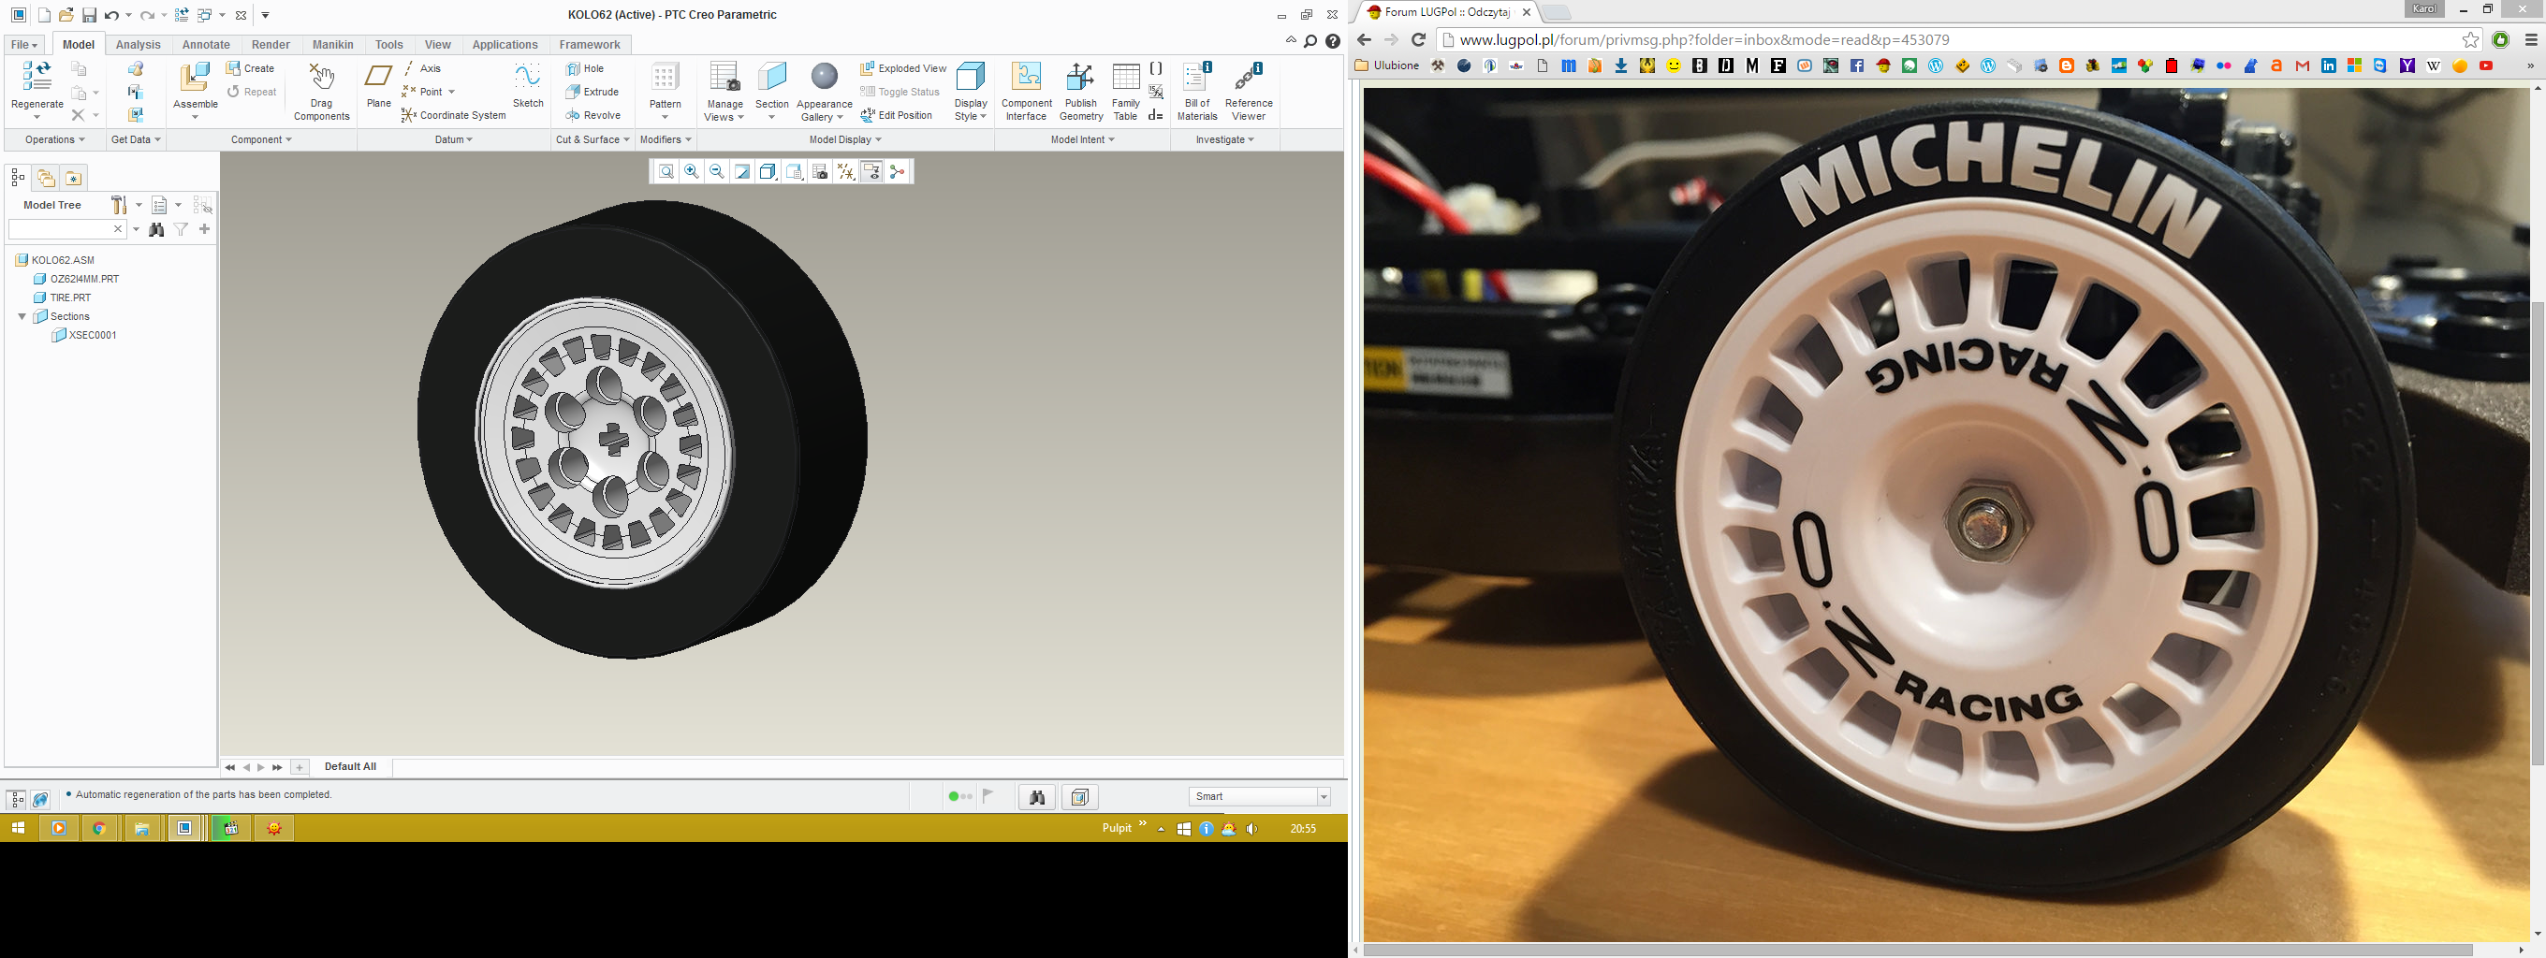
Task: Open the File menu
Action: (x=23, y=45)
